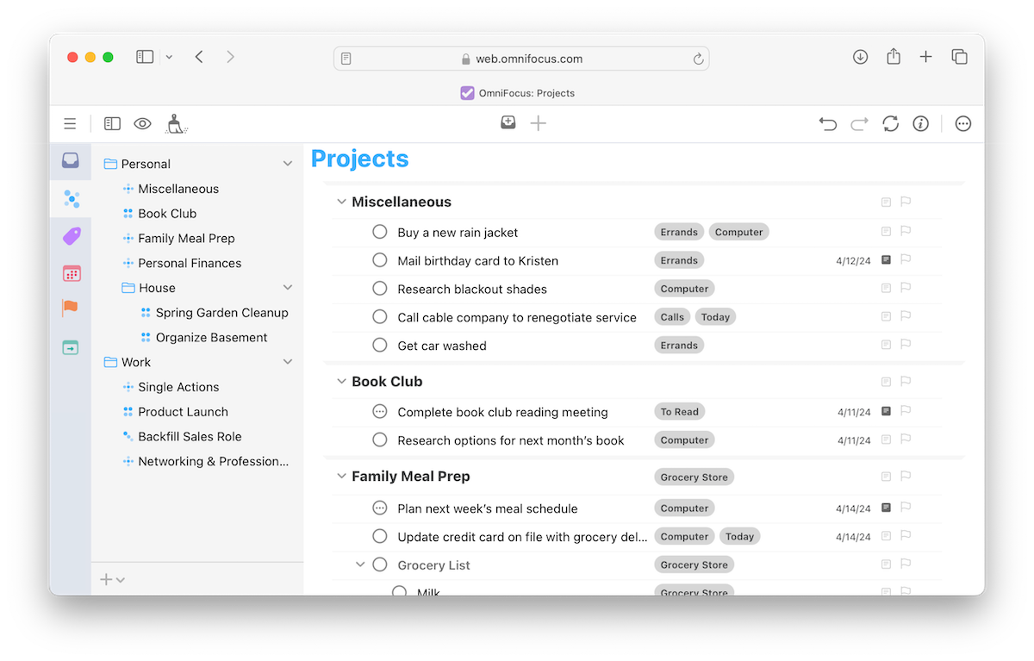The image size is (1034, 661).
Task: Toggle Safari sidebar button
Action: [145, 57]
